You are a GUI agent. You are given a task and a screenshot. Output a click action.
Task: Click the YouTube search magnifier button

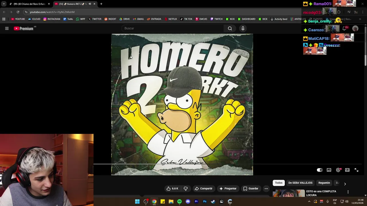coord(230,28)
